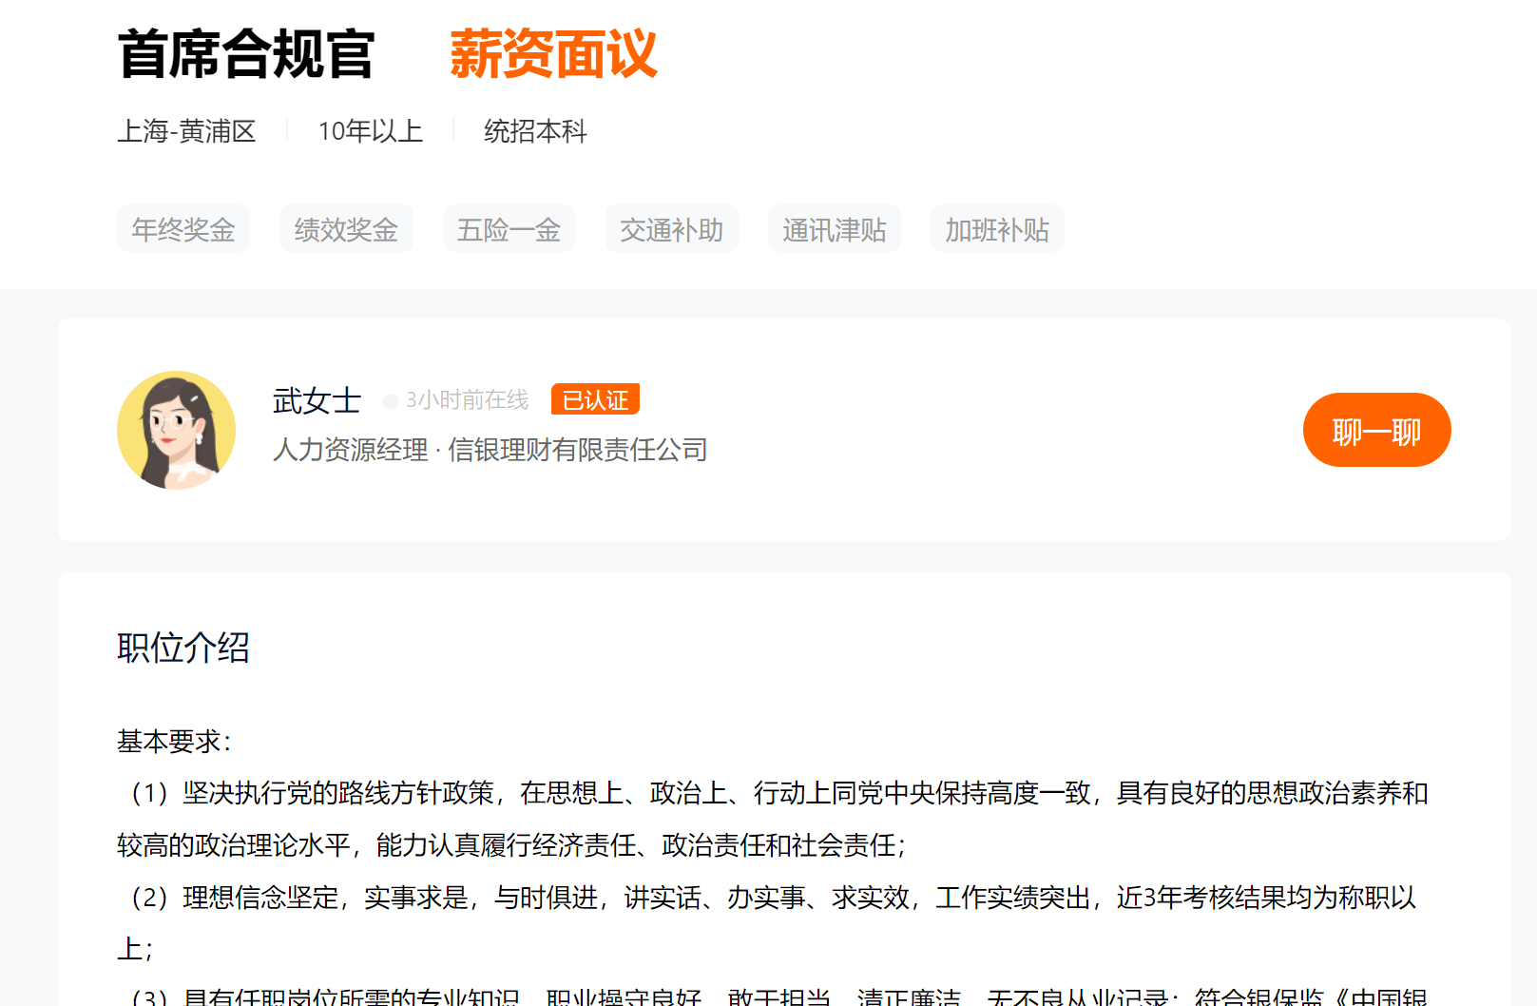Click the job title 首席合规官
Image resolution: width=1537 pixels, height=1006 pixels.
tap(246, 54)
